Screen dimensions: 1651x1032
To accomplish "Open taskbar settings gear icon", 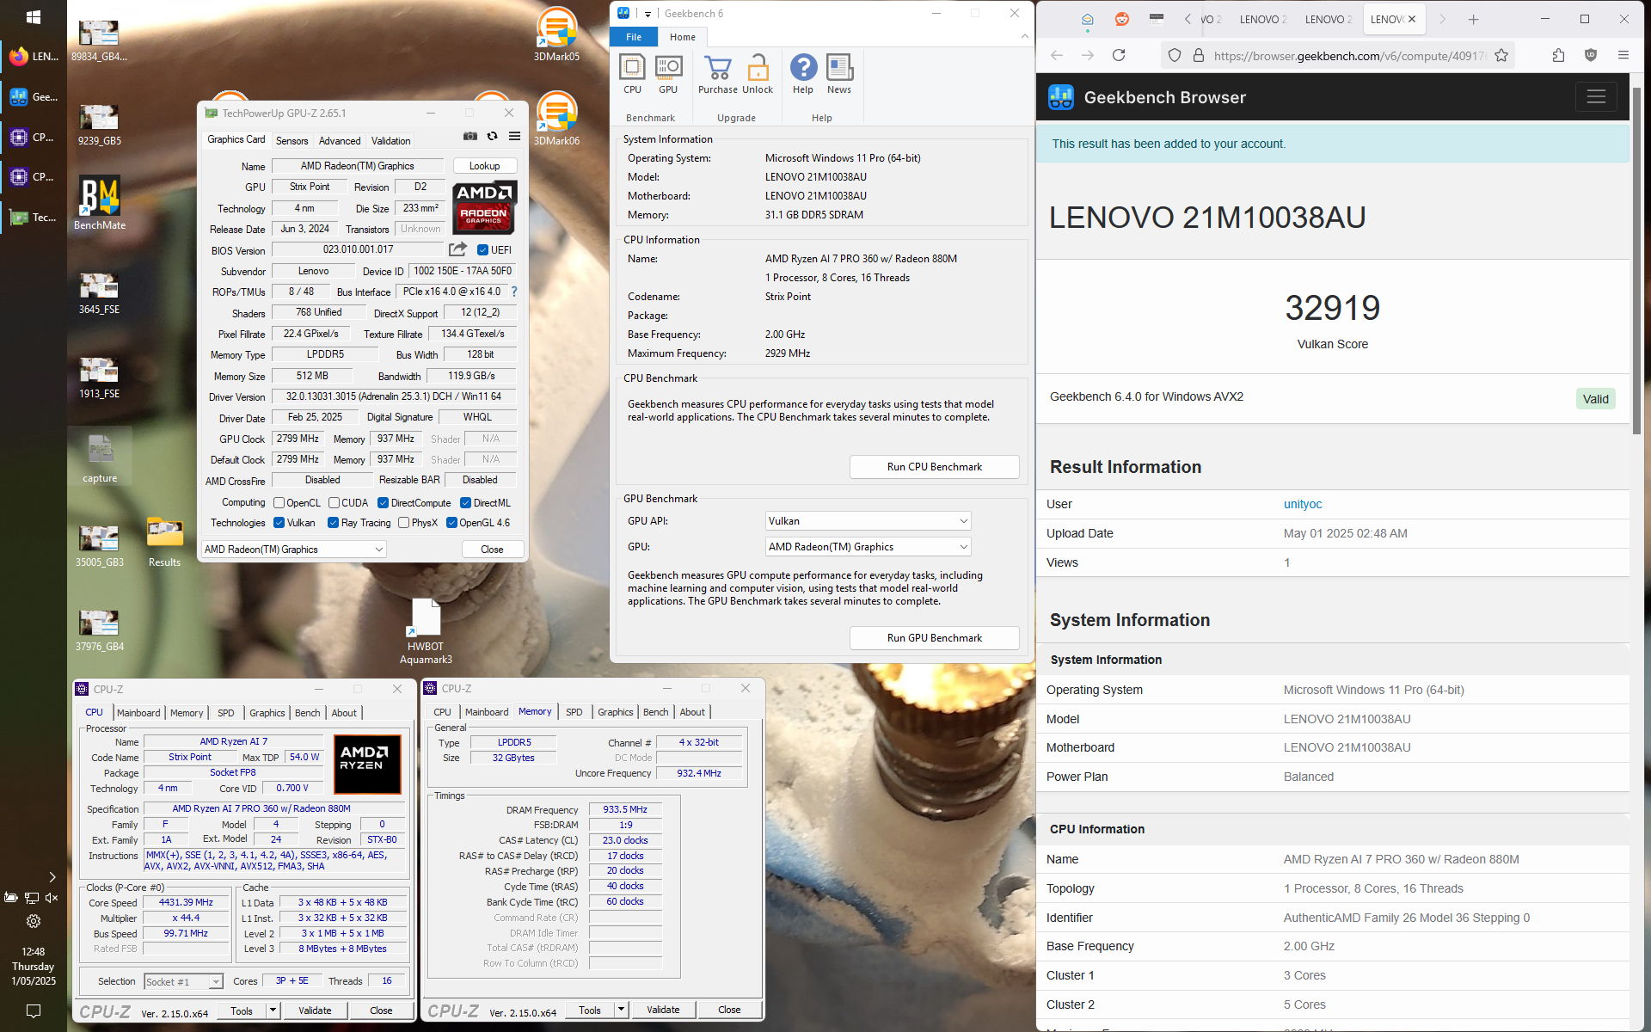I will (34, 921).
